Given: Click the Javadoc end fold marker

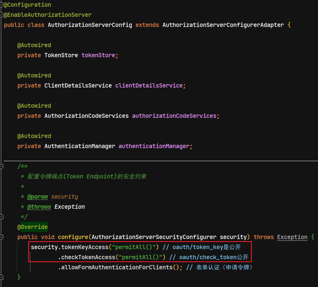Looking at the screenshot, I should (1, 217).
